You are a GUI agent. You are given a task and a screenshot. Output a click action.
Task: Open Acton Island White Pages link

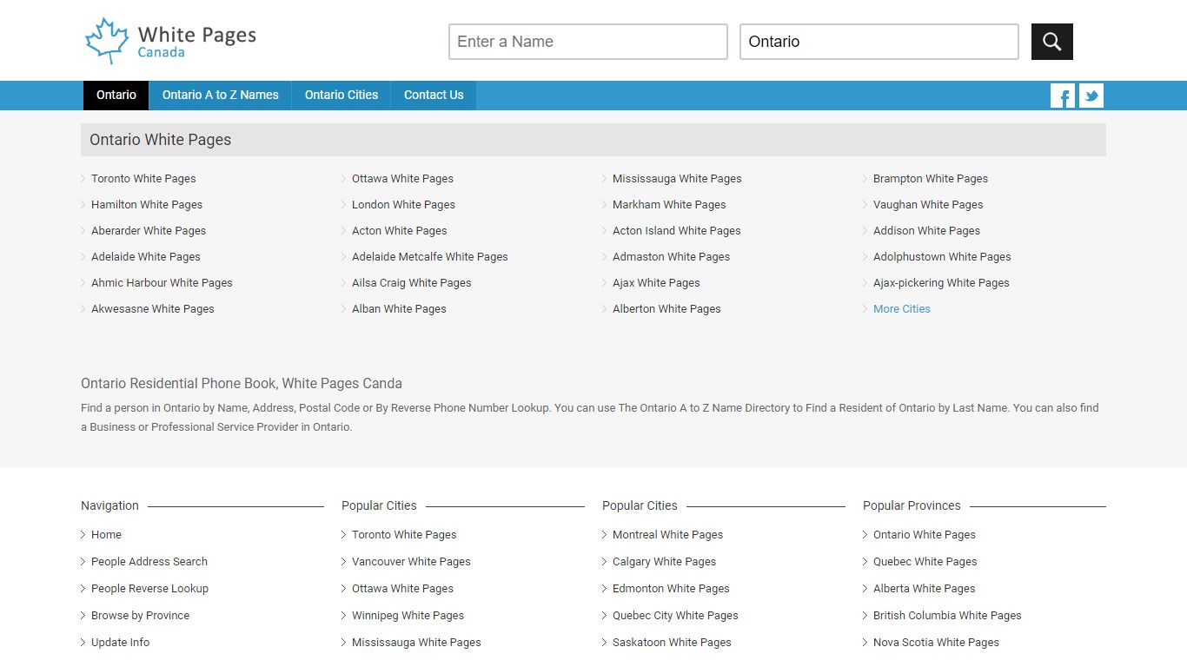coord(677,231)
